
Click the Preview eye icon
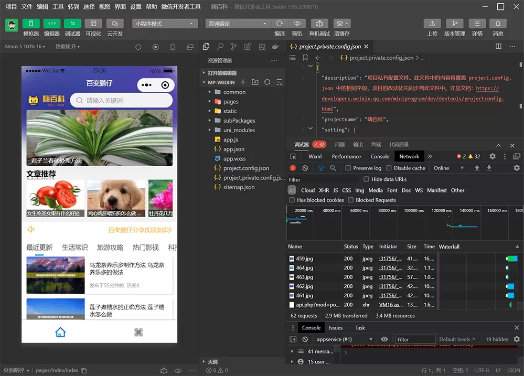(297, 24)
